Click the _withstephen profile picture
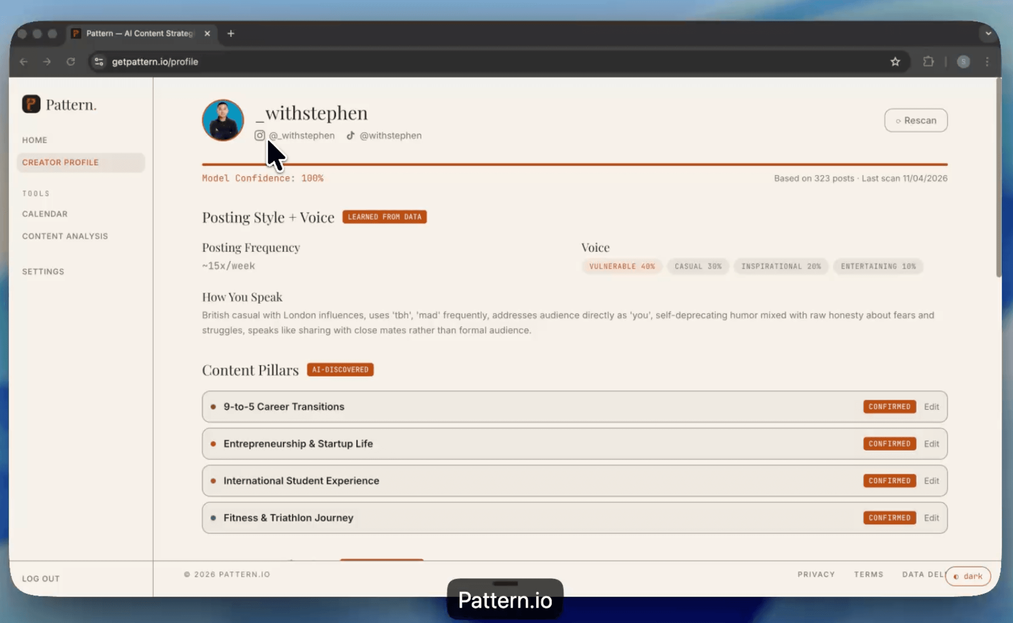1013x623 pixels. click(x=223, y=120)
